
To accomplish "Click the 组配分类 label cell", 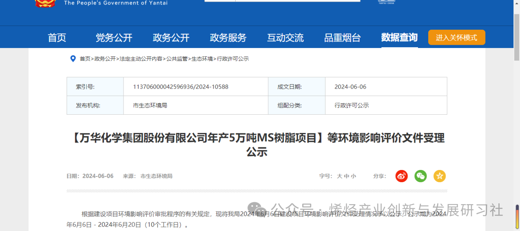I will coord(297,105).
